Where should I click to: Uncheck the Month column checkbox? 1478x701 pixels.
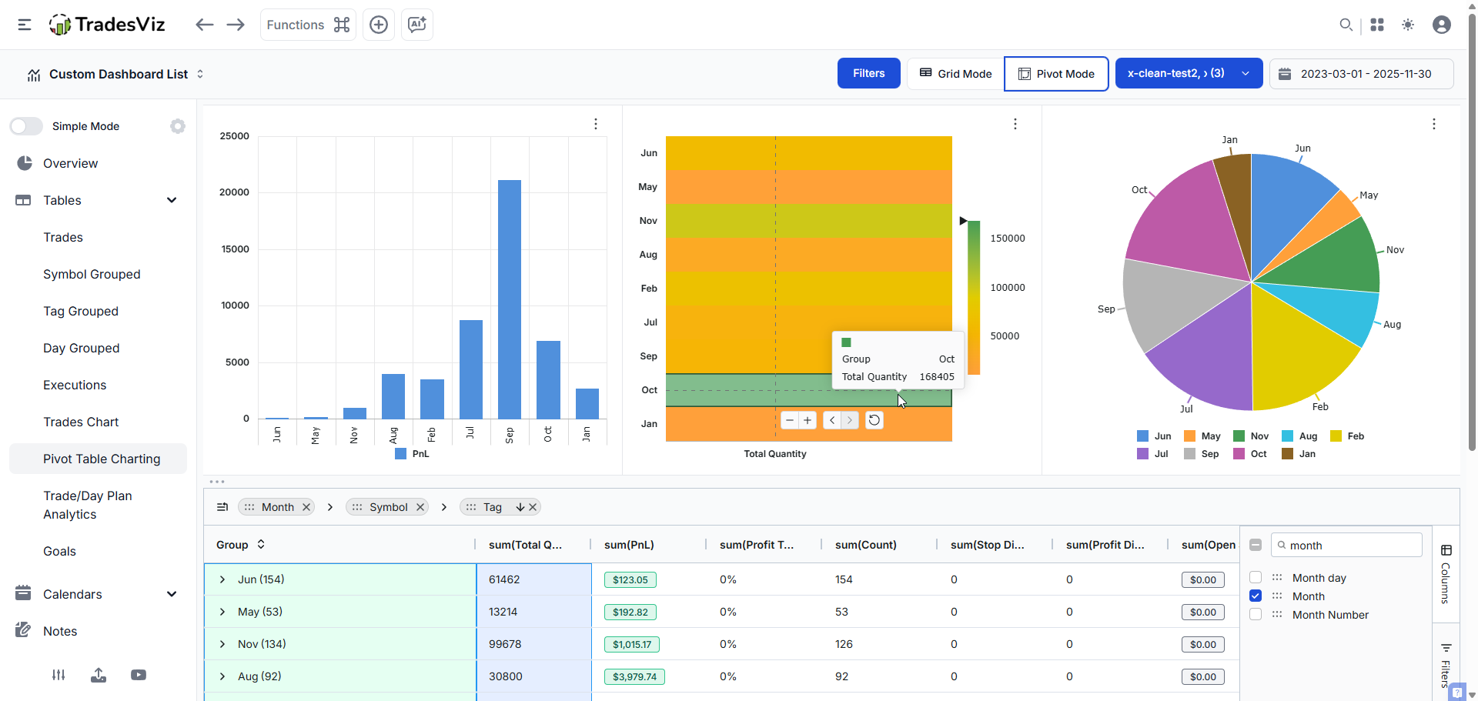click(1256, 596)
